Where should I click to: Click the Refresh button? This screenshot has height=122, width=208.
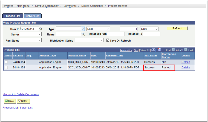point(177,28)
